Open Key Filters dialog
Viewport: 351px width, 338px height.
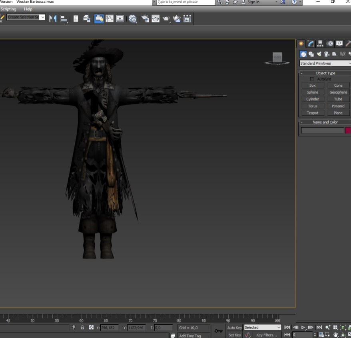pos(267,335)
